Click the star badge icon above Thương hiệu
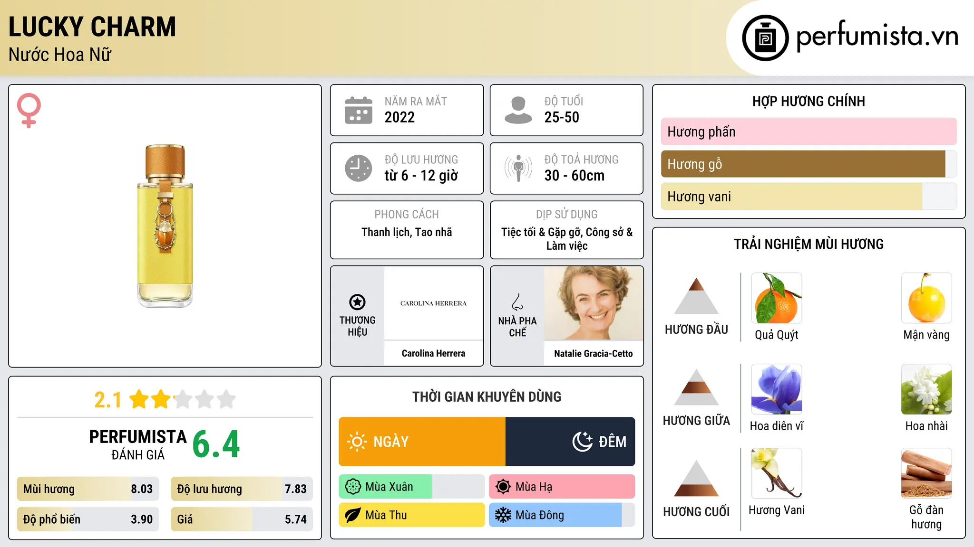Image resolution: width=974 pixels, height=547 pixels. [357, 302]
